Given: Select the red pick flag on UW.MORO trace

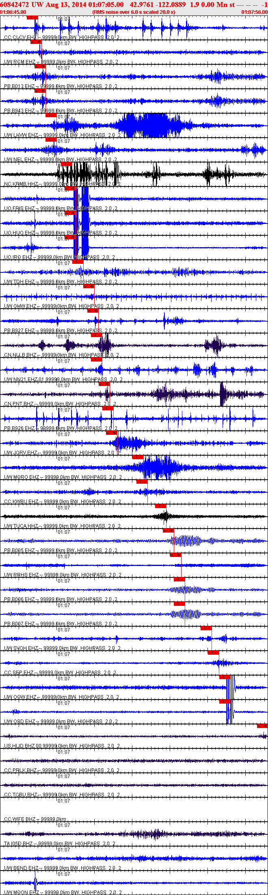Looking at the screenshot, I should click(138, 457).
